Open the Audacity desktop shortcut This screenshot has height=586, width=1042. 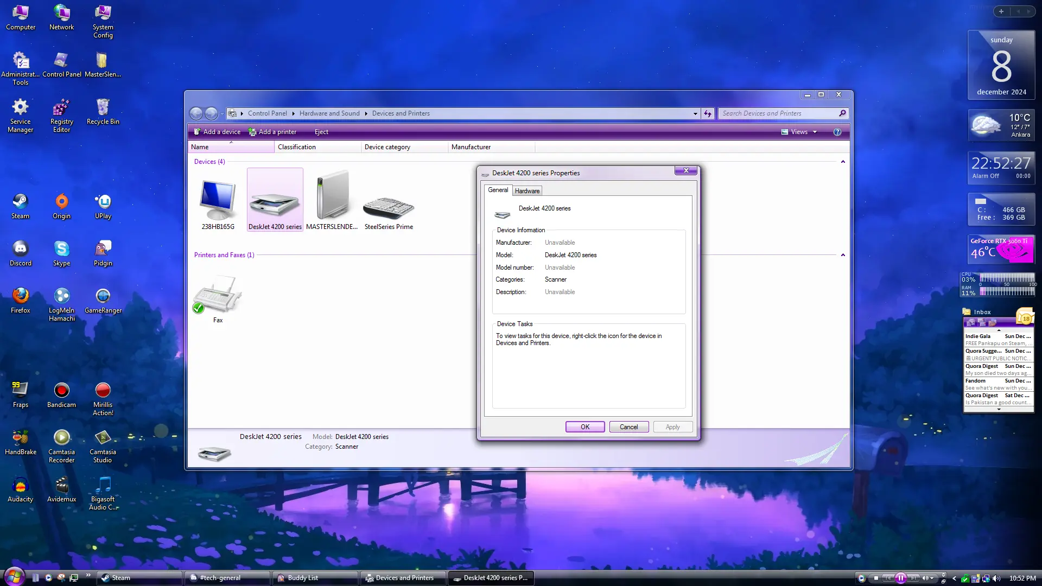tap(21, 490)
